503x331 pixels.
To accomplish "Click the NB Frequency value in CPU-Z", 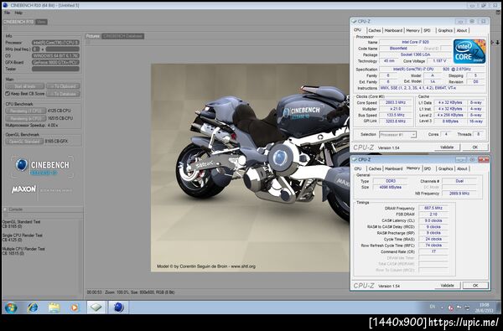I will click(459, 194).
